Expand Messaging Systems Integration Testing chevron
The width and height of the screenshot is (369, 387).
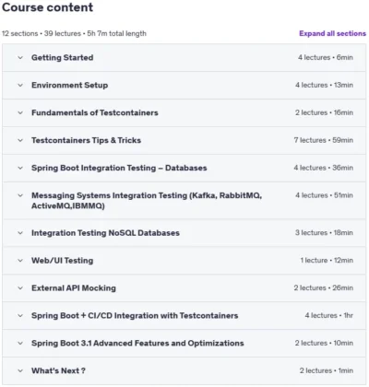[x=20, y=195]
